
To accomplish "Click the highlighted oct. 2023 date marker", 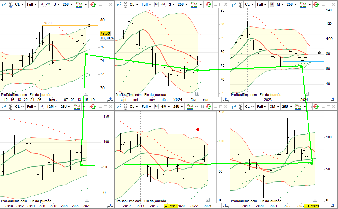I will [x=312, y=206].
